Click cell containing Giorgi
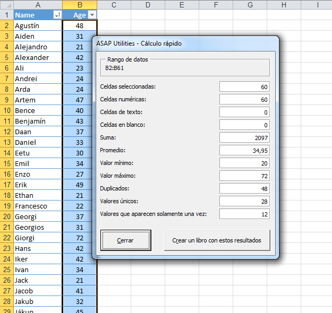The width and height of the screenshot is (332, 313). point(38,238)
